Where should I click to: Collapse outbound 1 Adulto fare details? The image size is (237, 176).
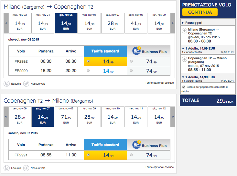click(183, 48)
